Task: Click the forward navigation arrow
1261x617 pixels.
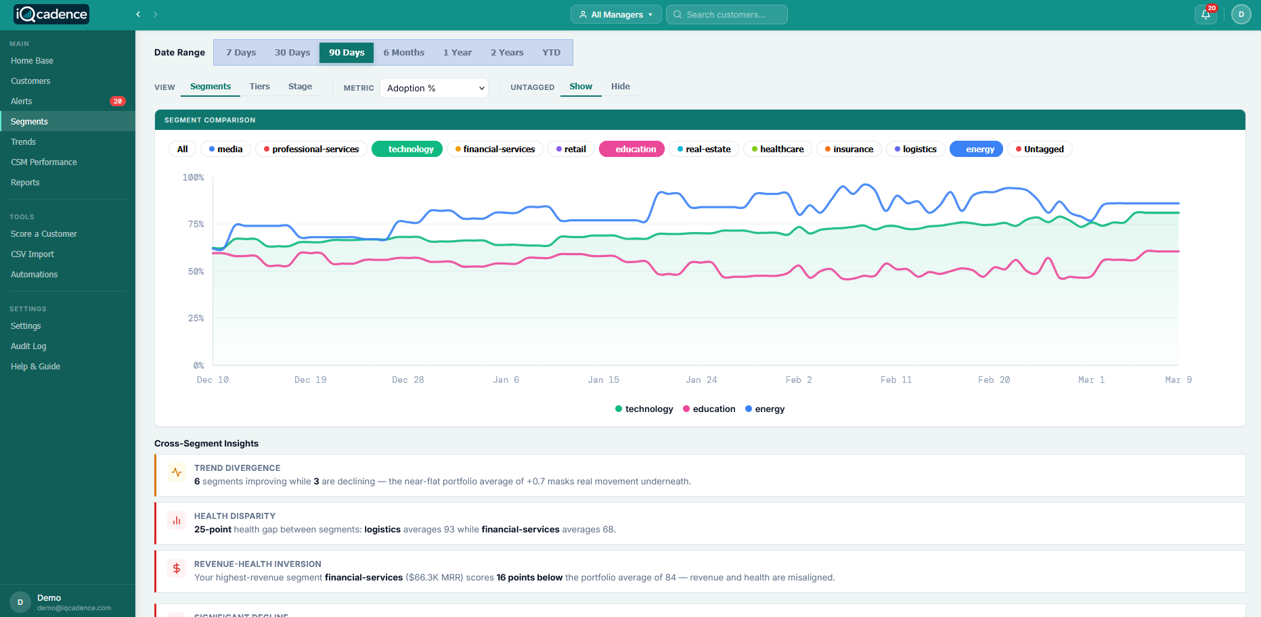Action: [155, 14]
